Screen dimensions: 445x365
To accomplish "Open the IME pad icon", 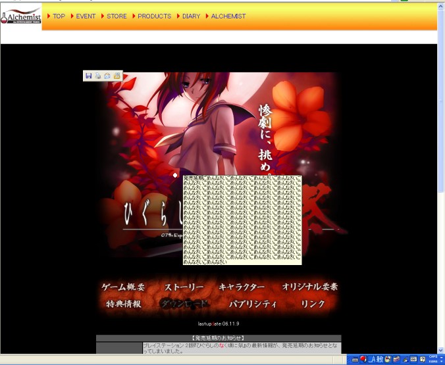I will tap(388, 359).
